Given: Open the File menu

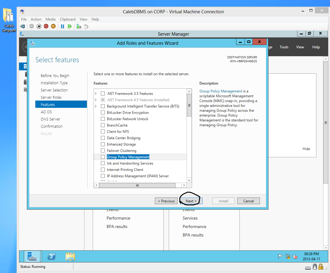Looking at the screenshot, I should pos(24,19).
